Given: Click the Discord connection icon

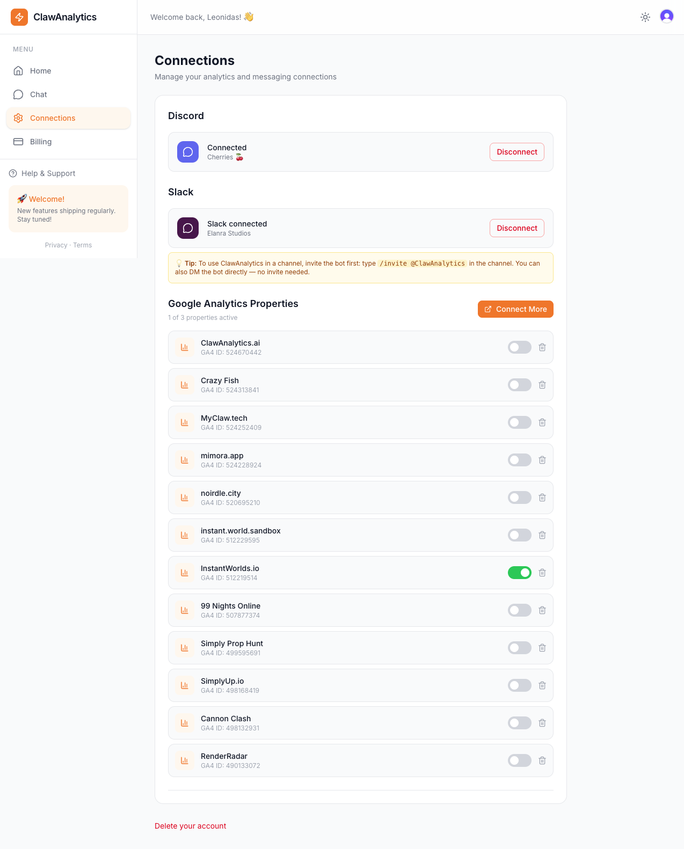Looking at the screenshot, I should [187, 152].
